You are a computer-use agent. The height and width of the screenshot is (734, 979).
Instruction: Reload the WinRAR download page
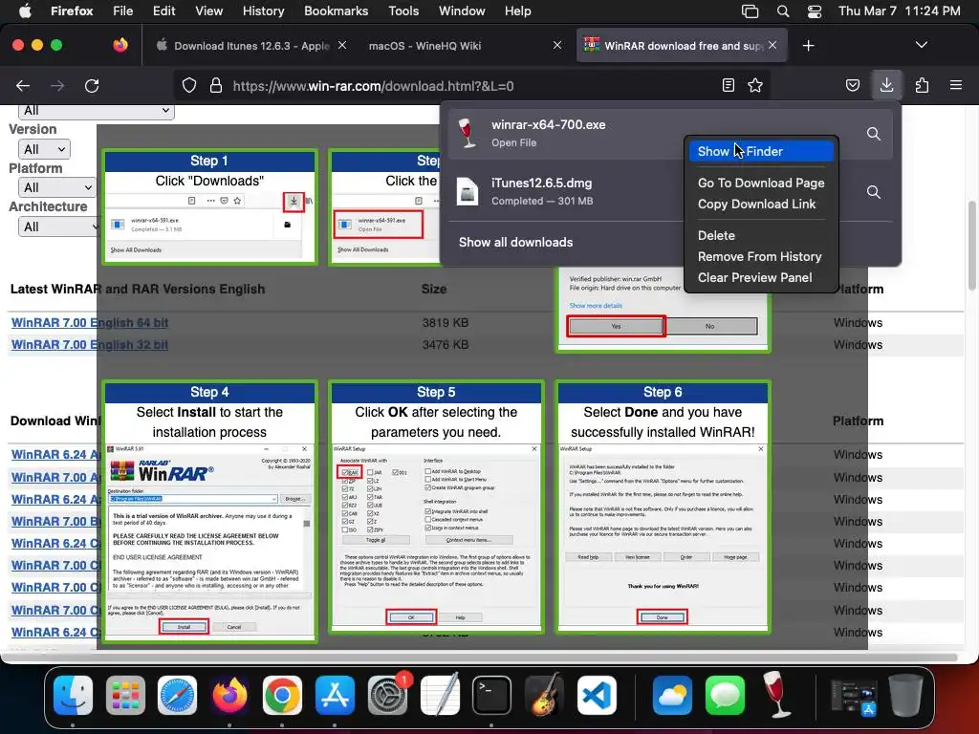coord(92,85)
